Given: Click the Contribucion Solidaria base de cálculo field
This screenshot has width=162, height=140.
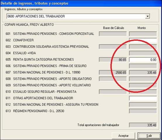Looking at the screenshot, I should tap(113, 47).
